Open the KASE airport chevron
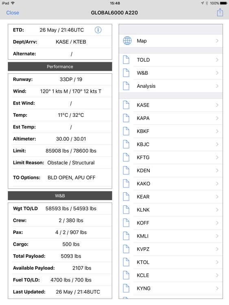 point(217,105)
